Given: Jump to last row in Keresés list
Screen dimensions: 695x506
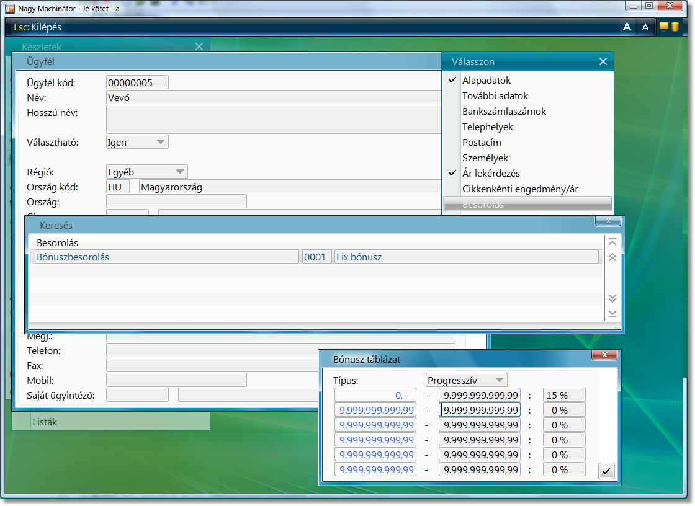Looking at the screenshot, I should click(x=612, y=314).
